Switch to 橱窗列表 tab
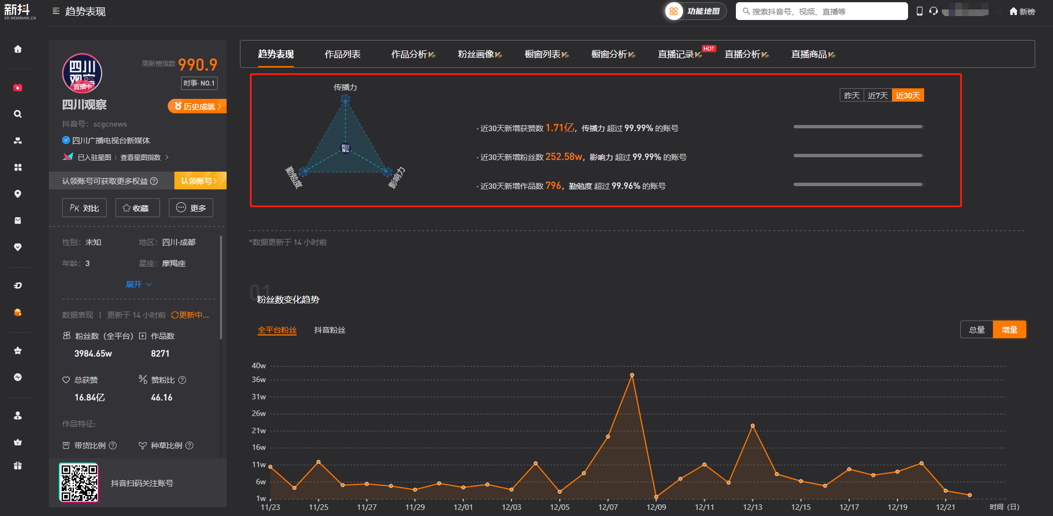 point(546,54)
